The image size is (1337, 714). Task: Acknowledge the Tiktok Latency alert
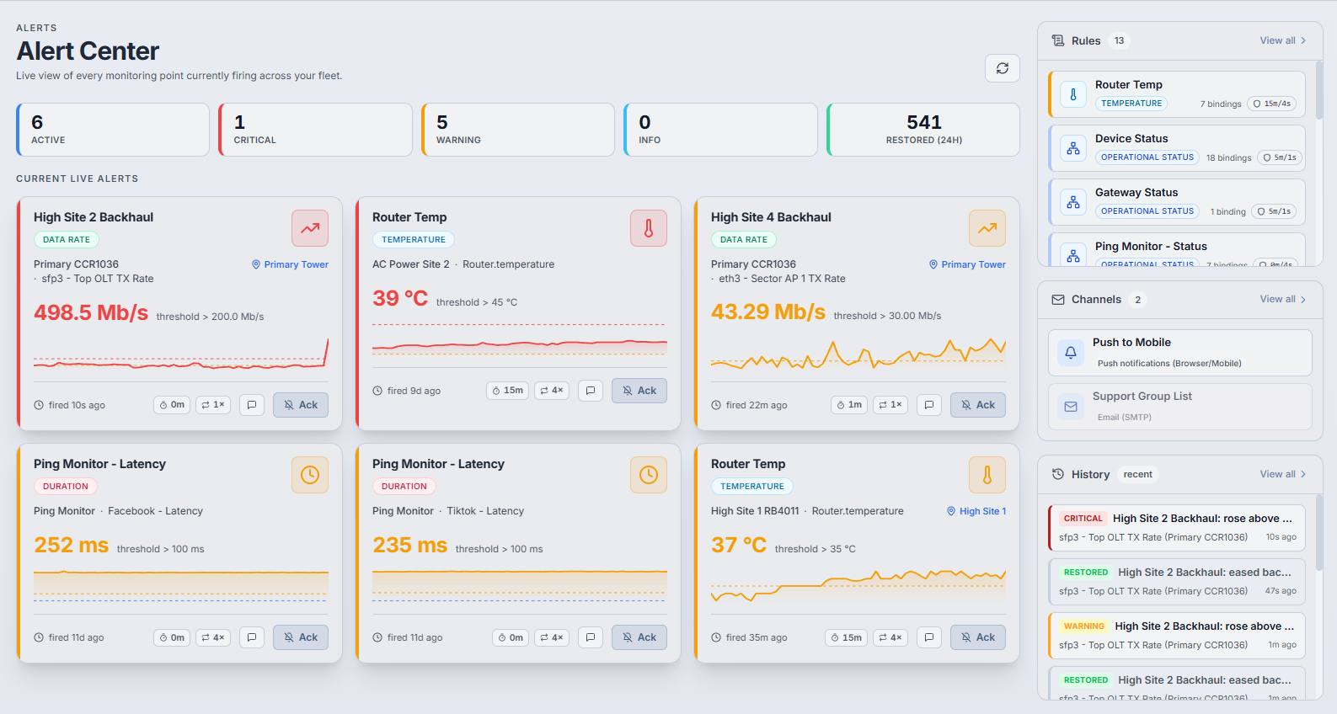[639, 637]
